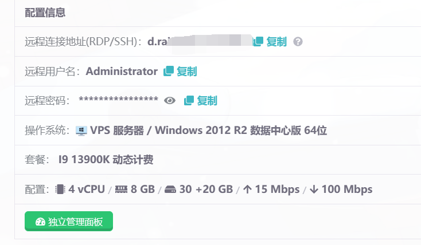The height and width of the screenshot is (245, 421).
Task: Copy the Administrator username
Action: tap(180, 72)
